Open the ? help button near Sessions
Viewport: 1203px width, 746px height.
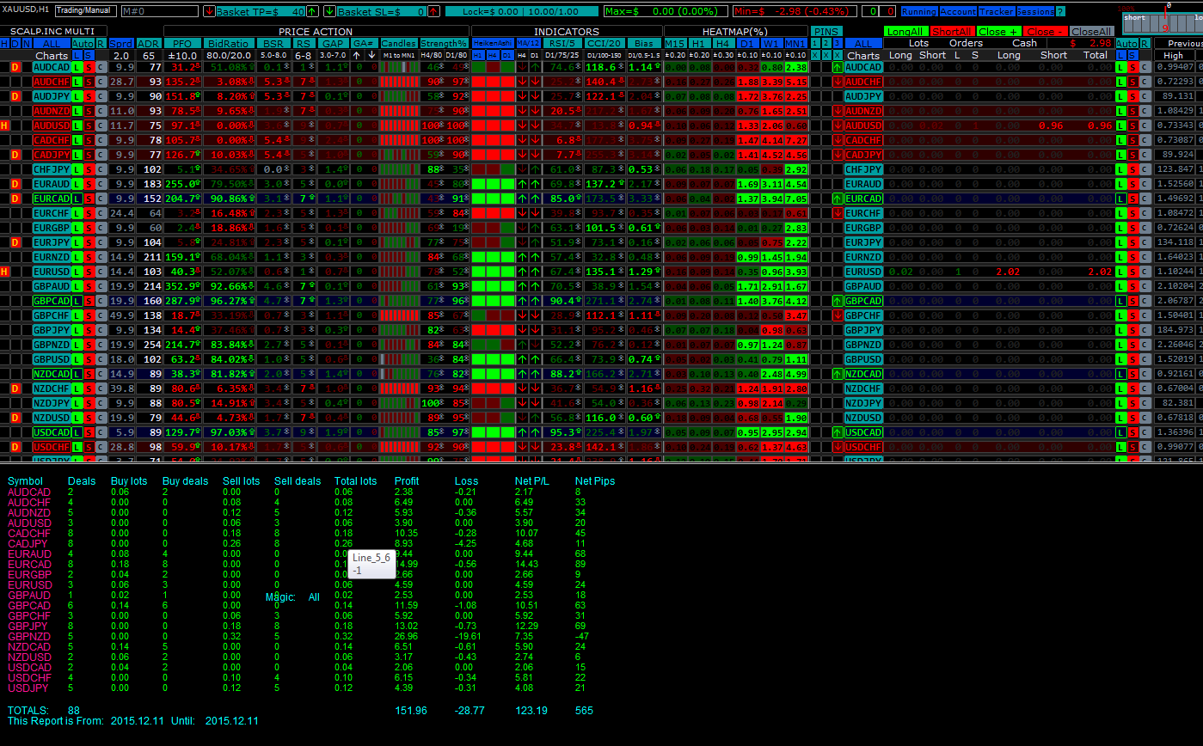[1060, 12]
